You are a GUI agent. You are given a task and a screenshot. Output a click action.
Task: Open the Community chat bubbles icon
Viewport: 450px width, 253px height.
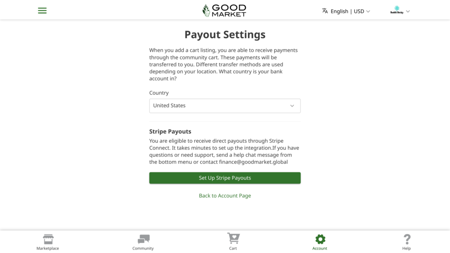pos(143,239)
